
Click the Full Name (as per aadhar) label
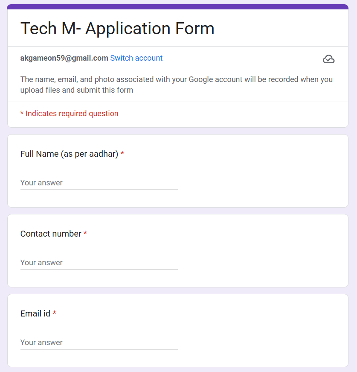69,154
